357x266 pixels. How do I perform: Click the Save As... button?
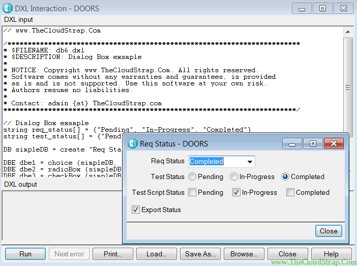pos(200,254)
